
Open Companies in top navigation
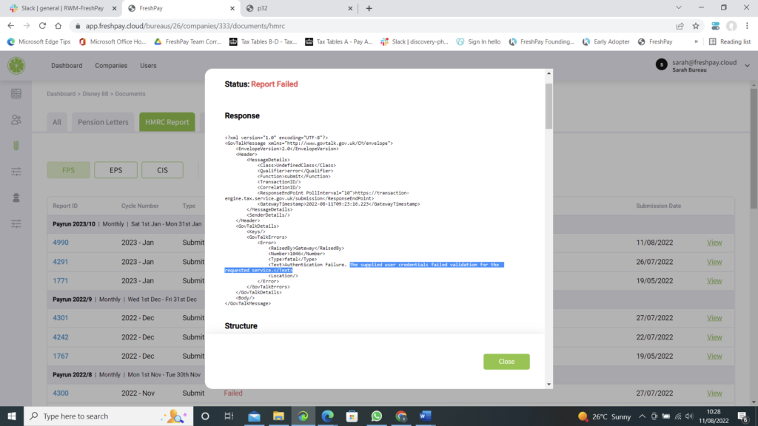click(x=111, y=66)
